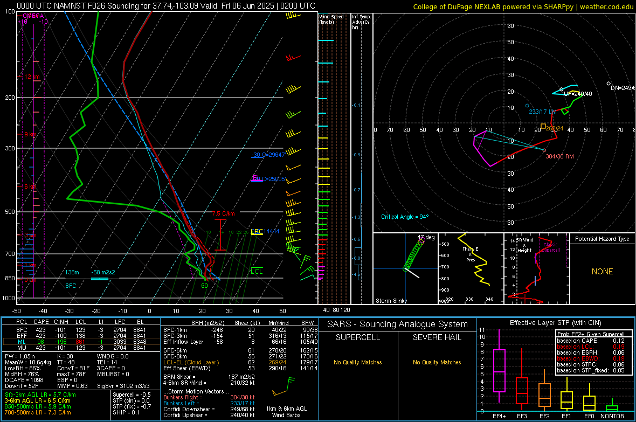Click the Supercell = -0.5 composite value

pyautogui.click(x=132, y=395)
